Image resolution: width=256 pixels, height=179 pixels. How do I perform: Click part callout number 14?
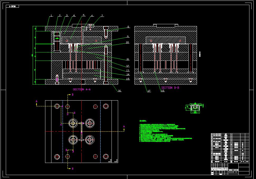128,74
